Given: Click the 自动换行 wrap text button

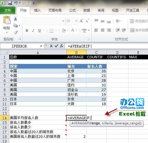Looking at the screenshot, I should tap(139, 21).
